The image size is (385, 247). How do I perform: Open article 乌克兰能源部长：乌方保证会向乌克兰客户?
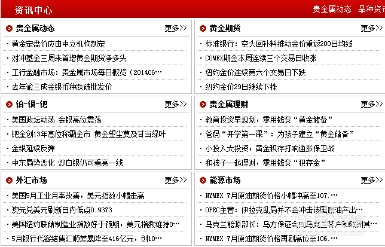point(291,224)
